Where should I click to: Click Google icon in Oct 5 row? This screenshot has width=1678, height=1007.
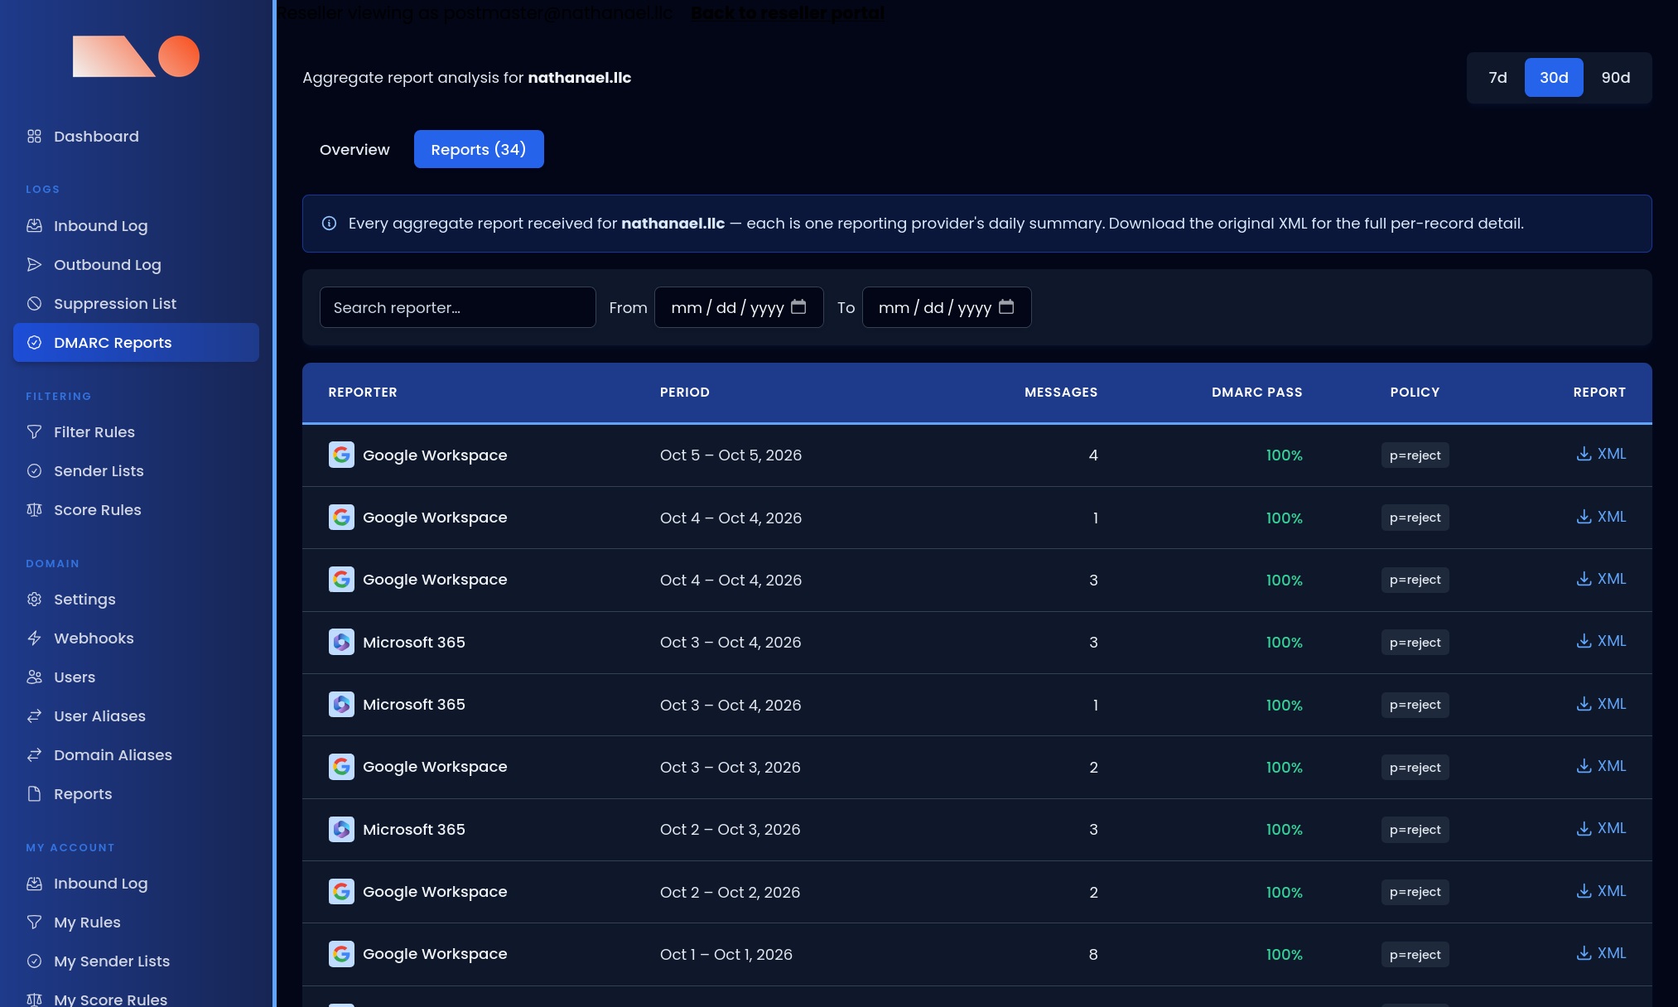pos(341,455)
